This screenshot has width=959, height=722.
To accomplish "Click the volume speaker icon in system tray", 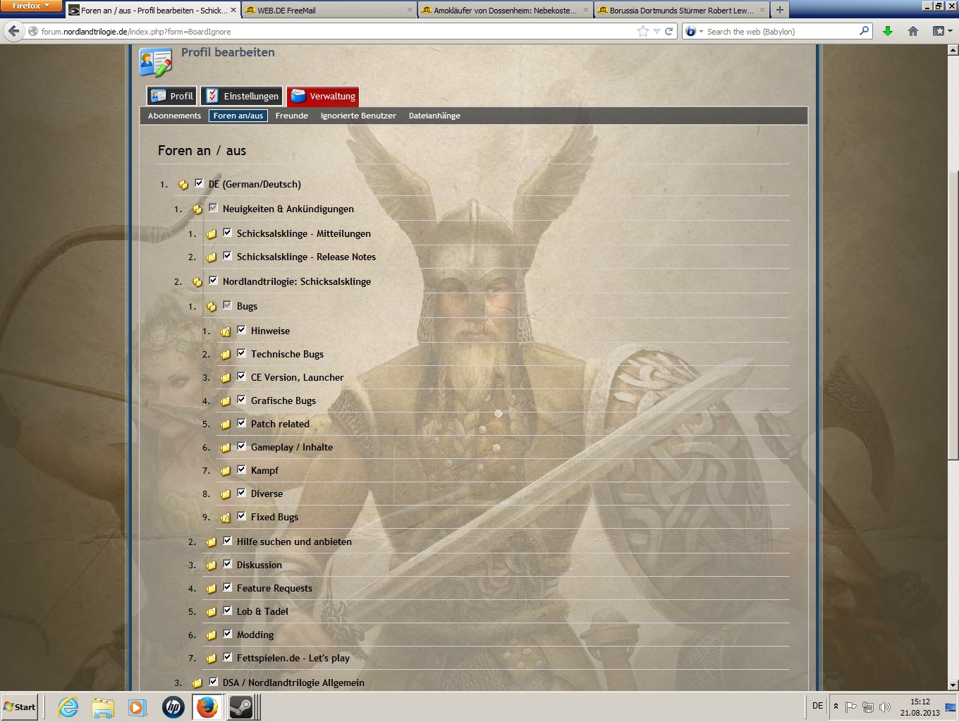I will tap(885, 707).
